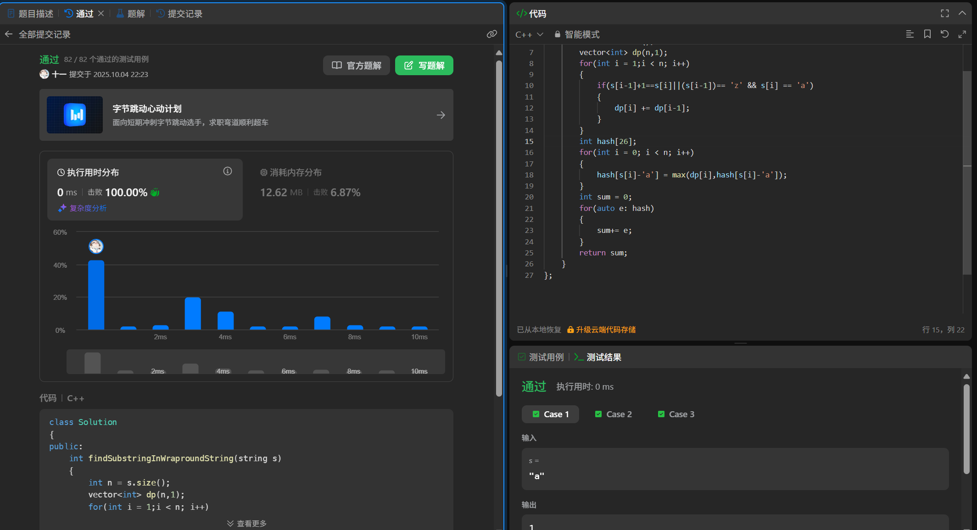This screenshot has height=530, width=977.
Task: Select the Case 3 test case
Action: pyautogui.click(x=676, y=414)
